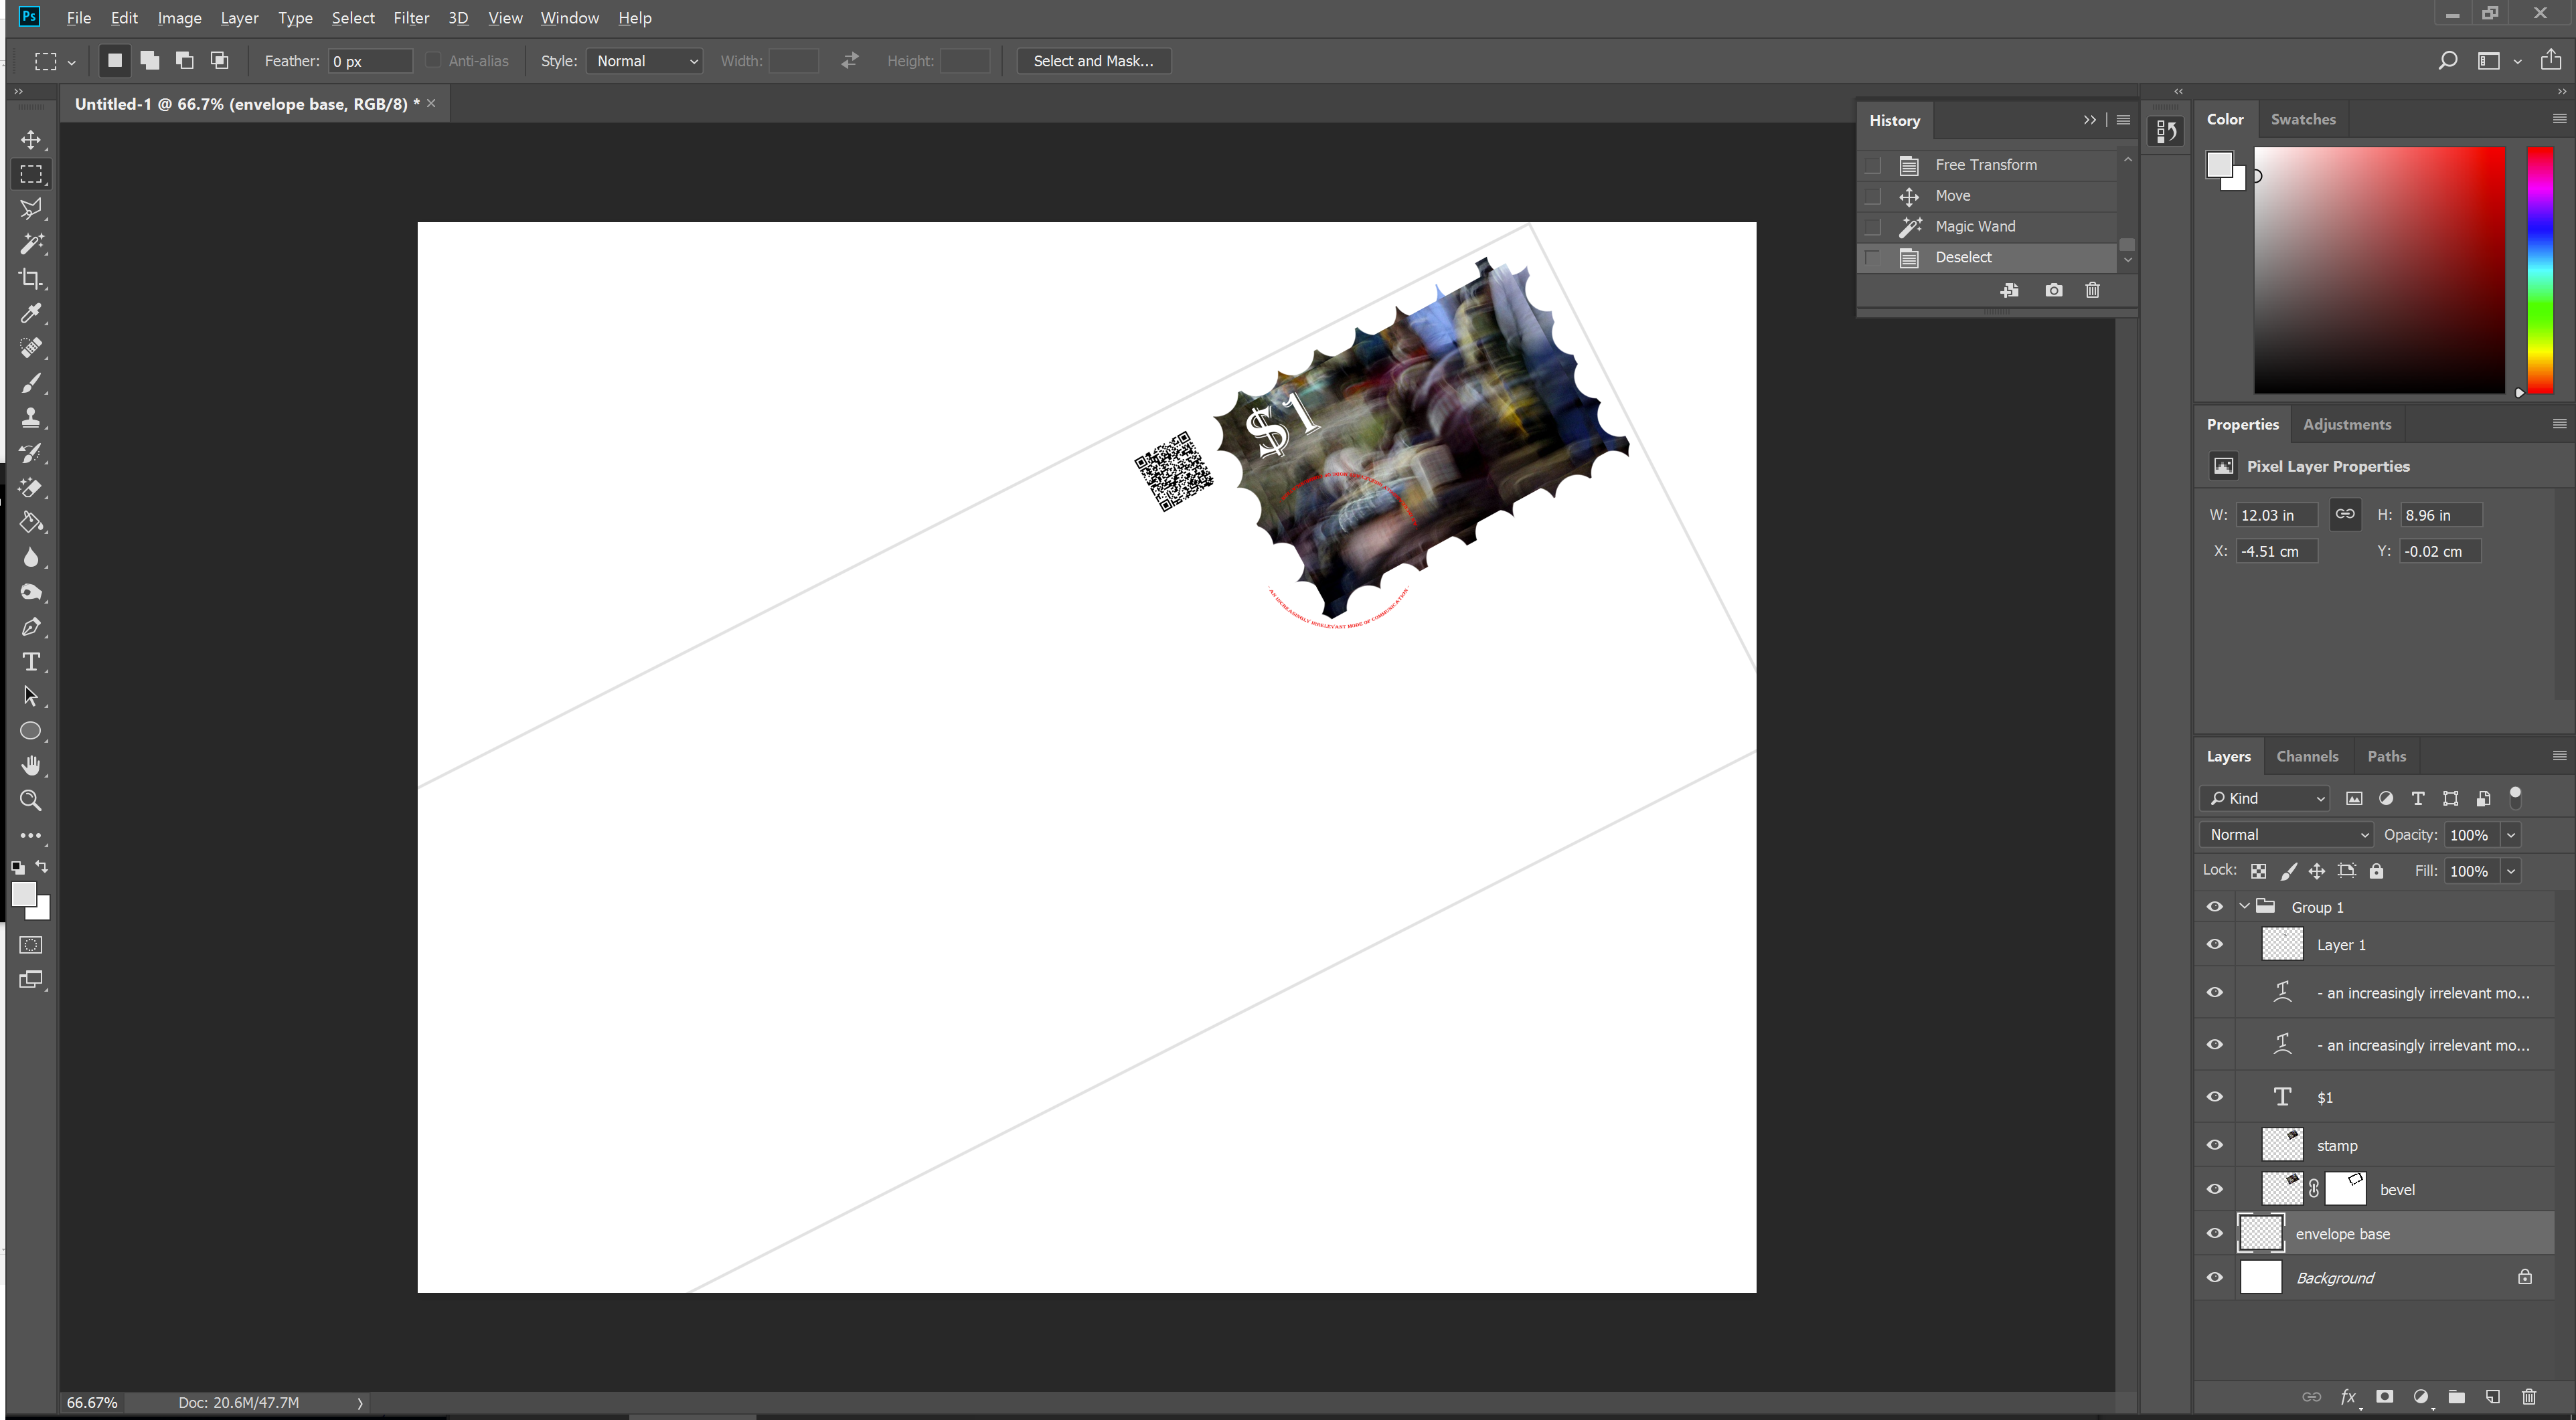Viewport: 2576px width, 1420px height.
Task: Click the delete layer trash icon
Action: click(2529, 1397)
